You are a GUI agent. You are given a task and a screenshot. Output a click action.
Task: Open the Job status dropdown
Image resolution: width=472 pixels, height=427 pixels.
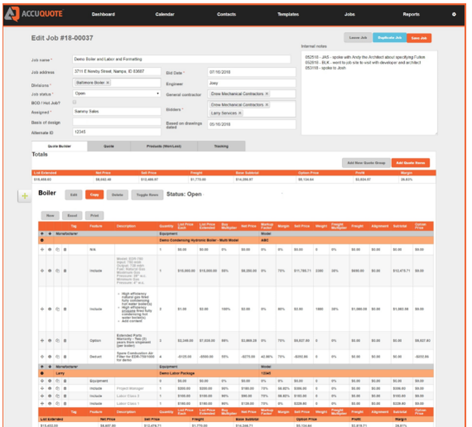click(x=117, y=93)
